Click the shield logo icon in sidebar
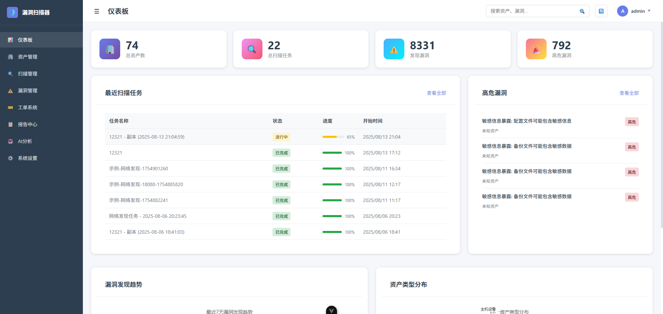Screen dimensions: 663x314 [12, 12]
